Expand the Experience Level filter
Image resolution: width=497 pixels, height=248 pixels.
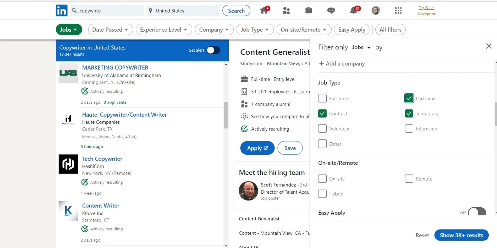coord(164,30)
